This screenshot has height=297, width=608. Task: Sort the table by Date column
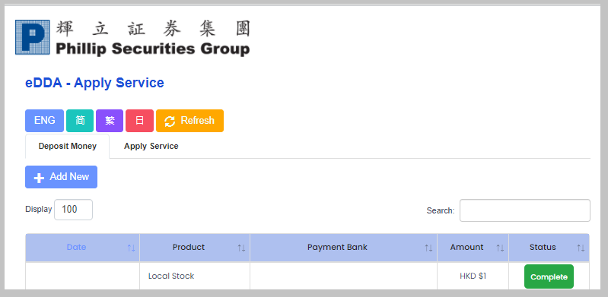point(83,248)
